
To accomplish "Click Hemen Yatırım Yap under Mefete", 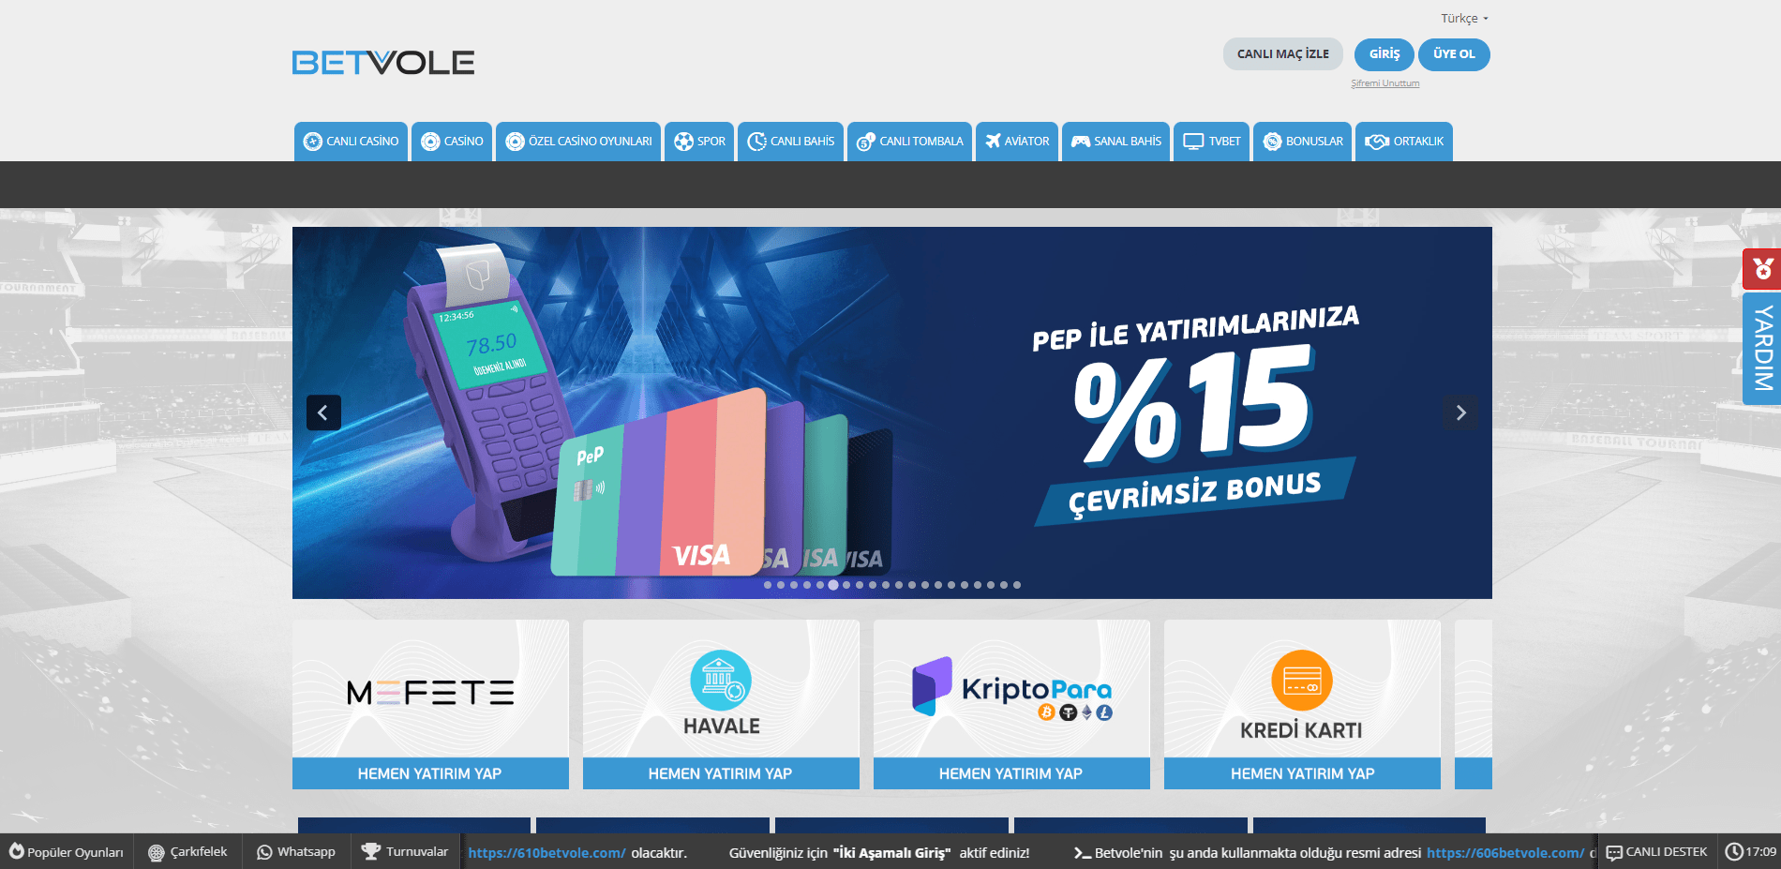I will 430,773.
